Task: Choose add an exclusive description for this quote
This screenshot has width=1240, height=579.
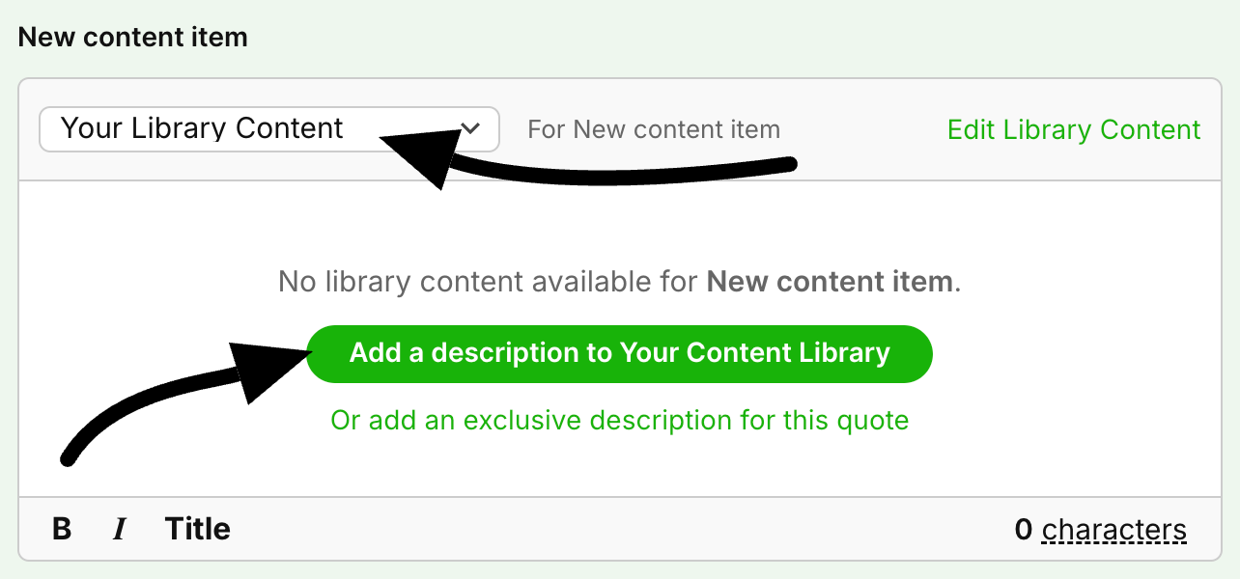Action: tap(619, 421)
